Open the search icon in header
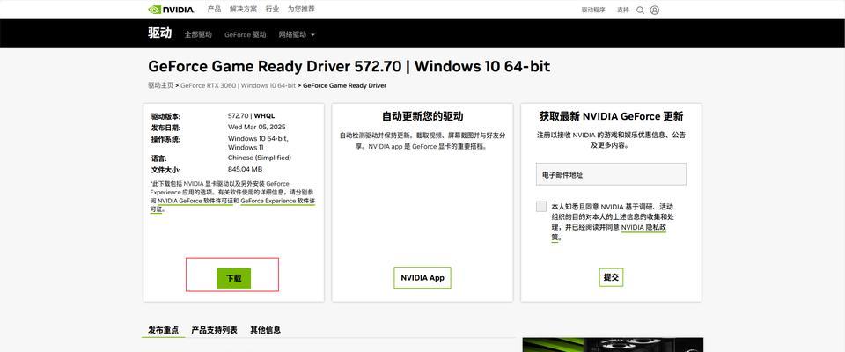This screenshot has width=845, height=352. (640, 10)
